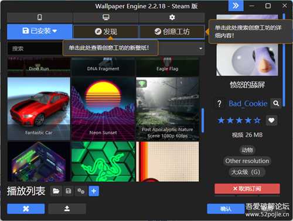
Task: Open the mobile device tab
Action: 40,18
